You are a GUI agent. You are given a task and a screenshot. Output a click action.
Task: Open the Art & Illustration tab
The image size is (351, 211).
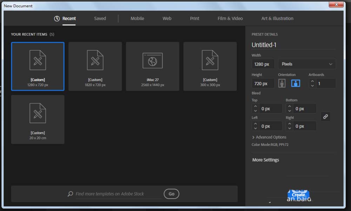pos(277,19)
